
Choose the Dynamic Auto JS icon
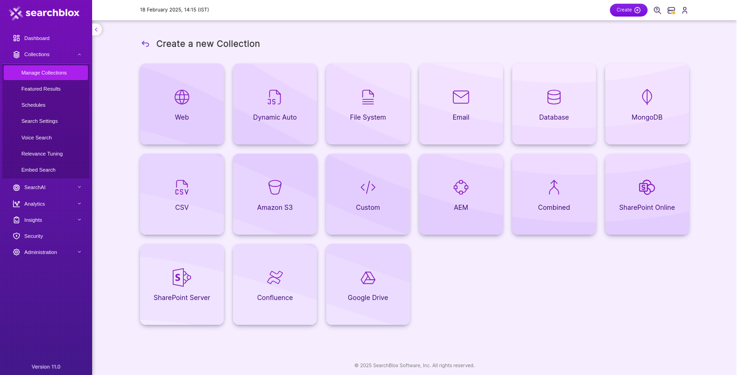[x=275, y=97]
